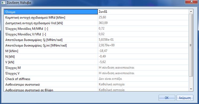
Task: Click the scrollbar down arrow
Action: click(191, 89)
